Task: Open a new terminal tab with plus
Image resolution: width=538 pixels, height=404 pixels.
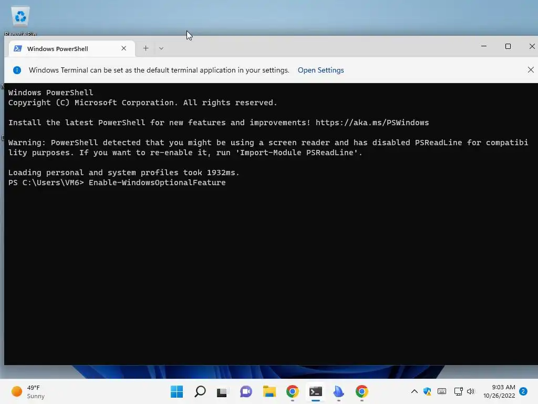Action: 146,48
